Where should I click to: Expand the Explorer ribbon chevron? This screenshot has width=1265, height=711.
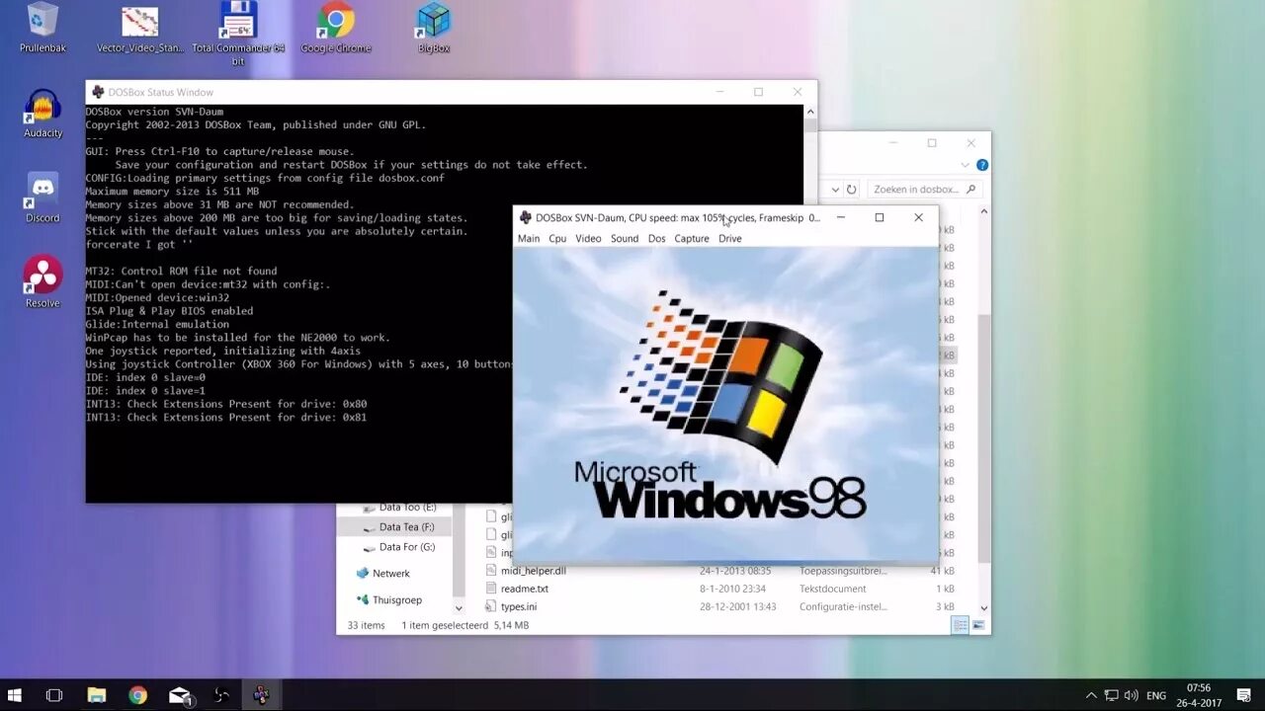coord(966,165)
